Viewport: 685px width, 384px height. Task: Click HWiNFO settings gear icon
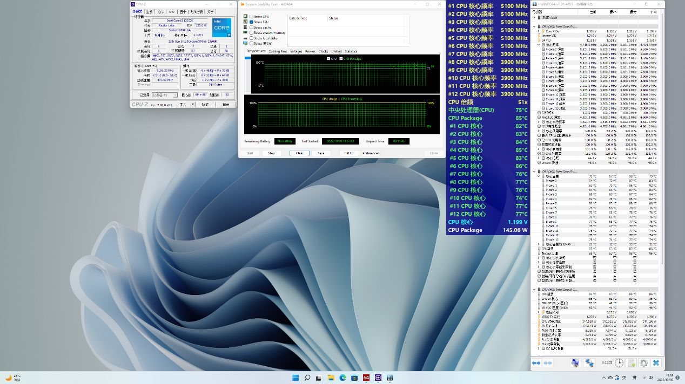coord(643,363)
